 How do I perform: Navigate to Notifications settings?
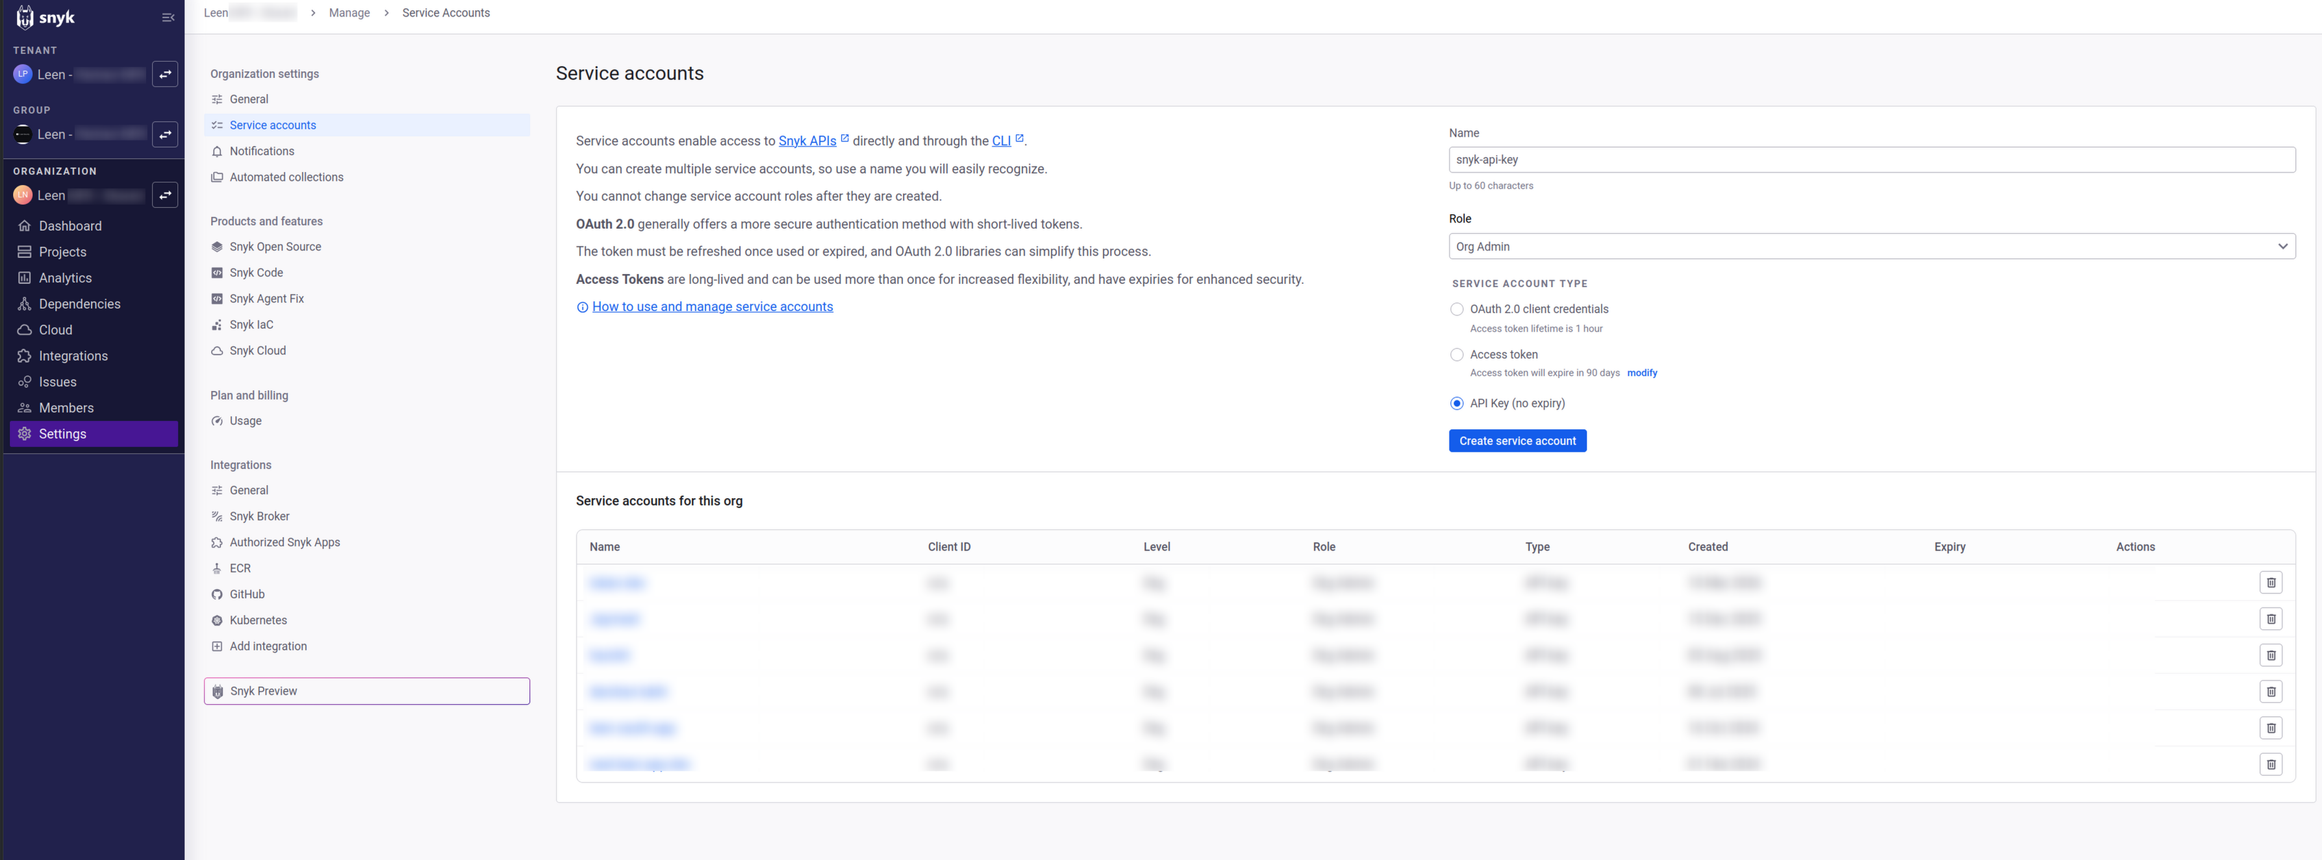point(262,151)
